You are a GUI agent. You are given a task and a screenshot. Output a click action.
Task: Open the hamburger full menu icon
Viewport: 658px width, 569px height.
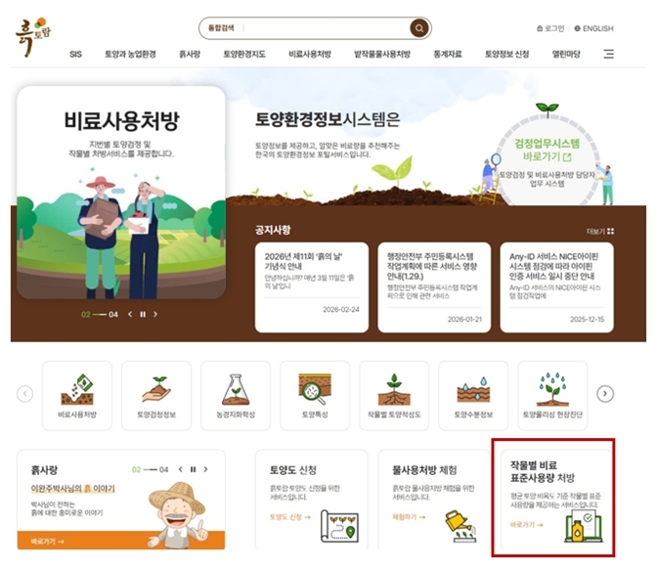(608, 54)
